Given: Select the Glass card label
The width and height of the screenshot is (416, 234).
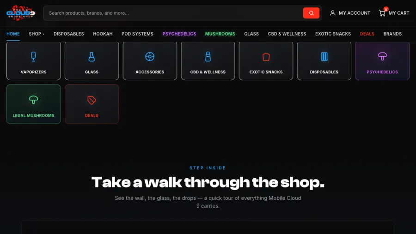Looking at the screenshot, I should tap(92, 72).
